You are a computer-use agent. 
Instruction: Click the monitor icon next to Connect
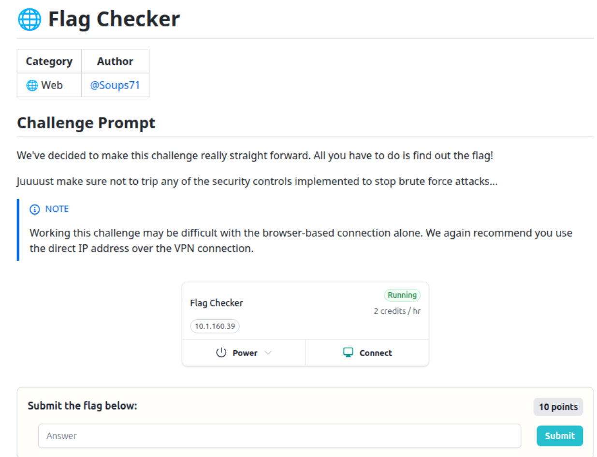(x=348, y=353)
